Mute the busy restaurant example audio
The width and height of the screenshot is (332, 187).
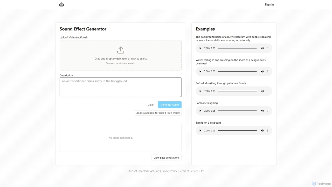262,48
